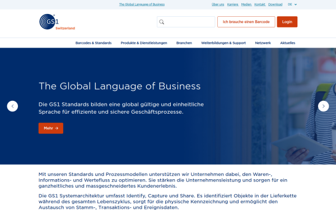Open Aktuelles menu
Viewport: 336px width, 210px height.
[x=288, y=43]
